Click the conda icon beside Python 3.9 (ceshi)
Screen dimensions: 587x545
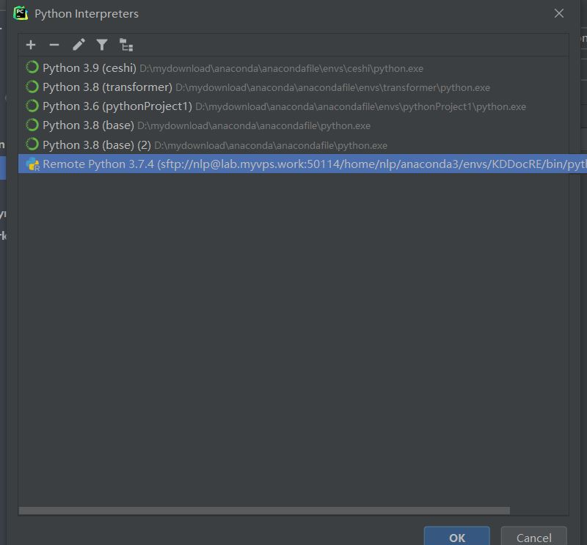tap(32, 67)
